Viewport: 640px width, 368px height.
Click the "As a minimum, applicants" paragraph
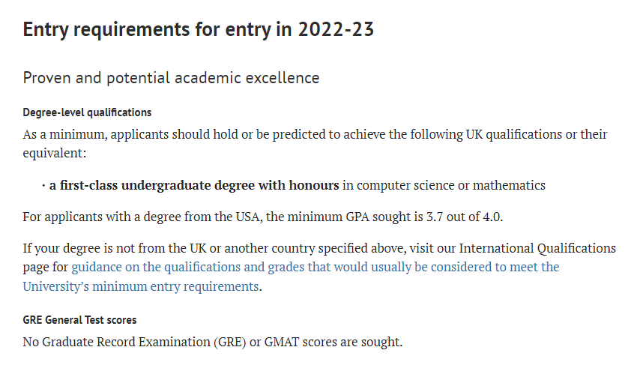pos(315,144)
